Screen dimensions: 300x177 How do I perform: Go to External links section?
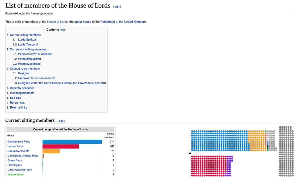[x=18, y=108]
